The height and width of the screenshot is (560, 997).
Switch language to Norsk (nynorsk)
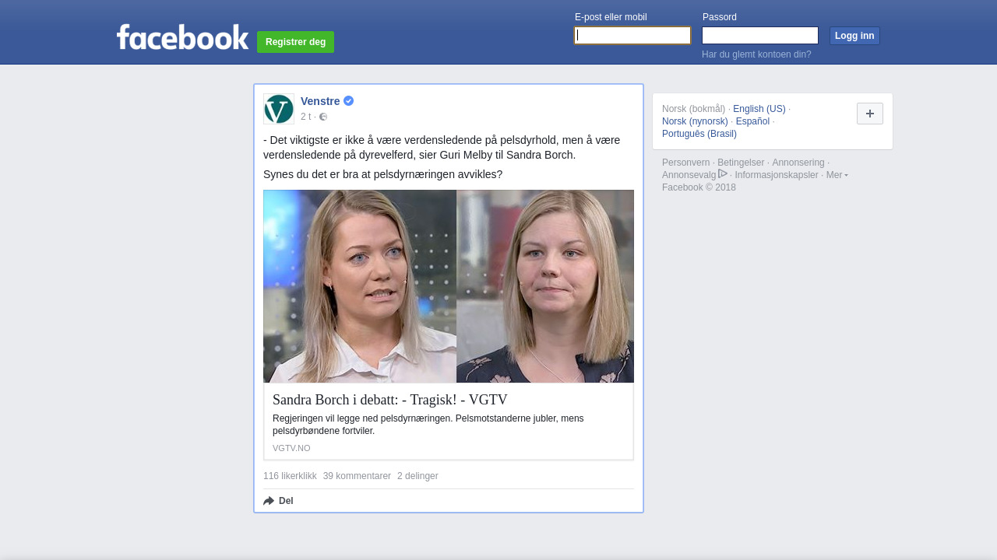click(x=695, y=121)
